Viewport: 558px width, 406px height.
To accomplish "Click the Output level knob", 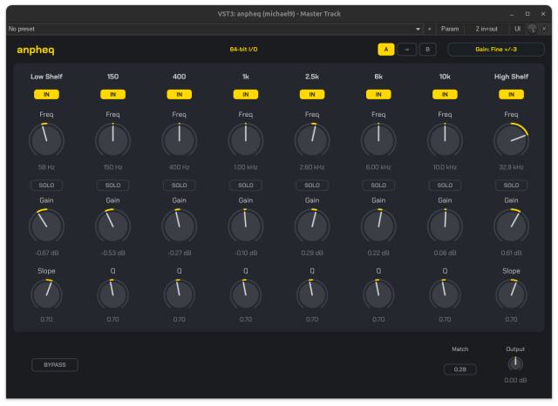I will tap(515, 363).
